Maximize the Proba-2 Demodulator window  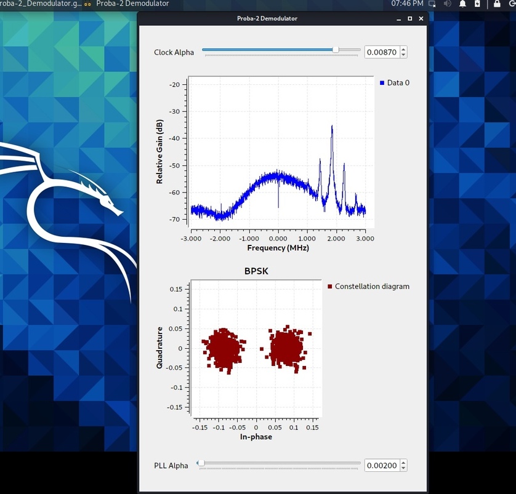(x=410, y=18)
